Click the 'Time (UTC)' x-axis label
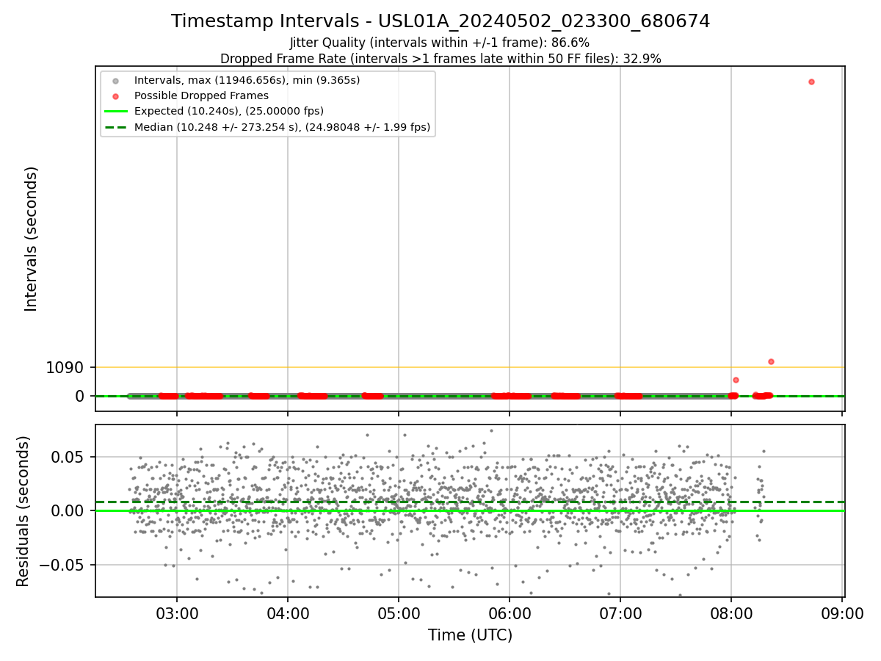Screen dimensions: 881x661 [x=470, y=635]
